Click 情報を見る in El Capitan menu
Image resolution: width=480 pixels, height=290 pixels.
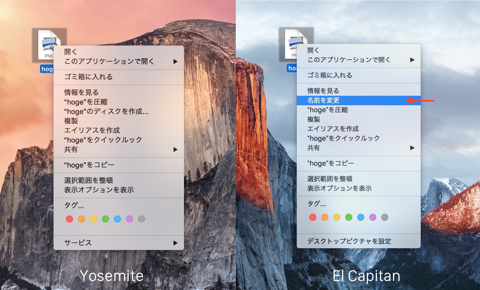pos(323,91)
